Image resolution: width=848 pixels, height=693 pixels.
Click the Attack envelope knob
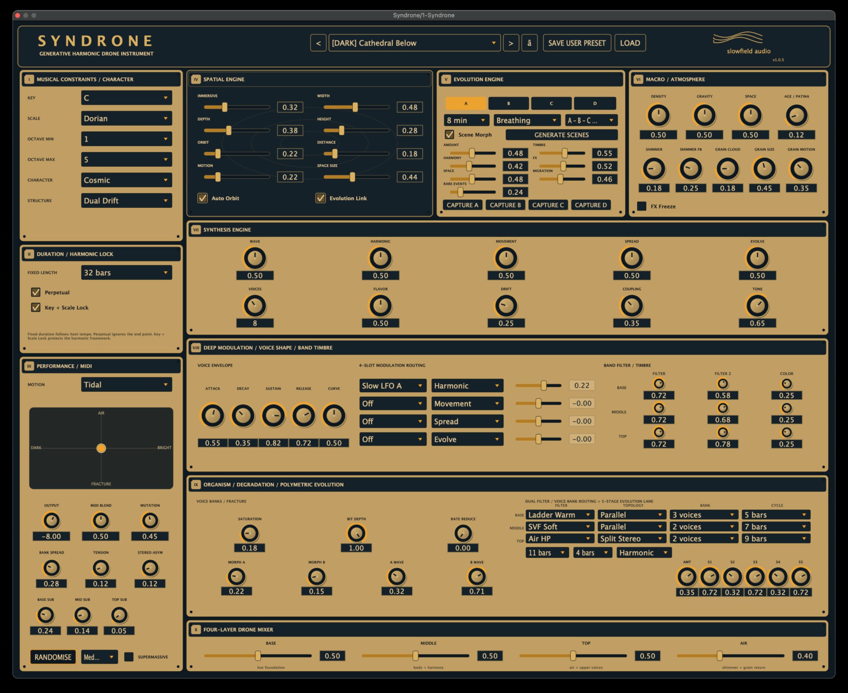click(212, 415)
